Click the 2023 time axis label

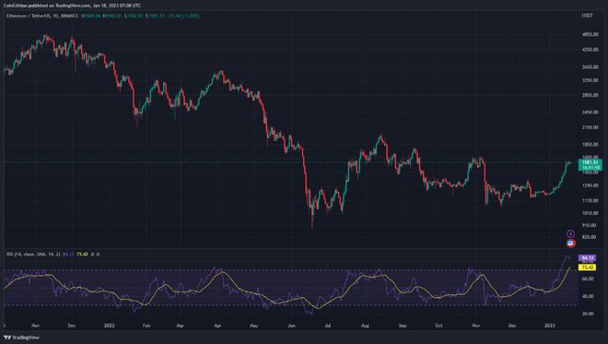[x=549, y=326]
